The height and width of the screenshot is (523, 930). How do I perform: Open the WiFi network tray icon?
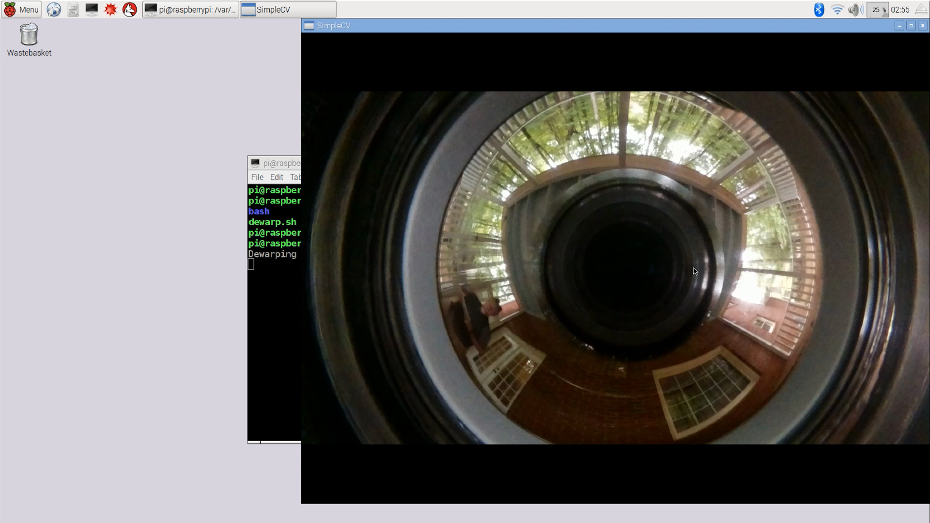(x=837, y=10)
